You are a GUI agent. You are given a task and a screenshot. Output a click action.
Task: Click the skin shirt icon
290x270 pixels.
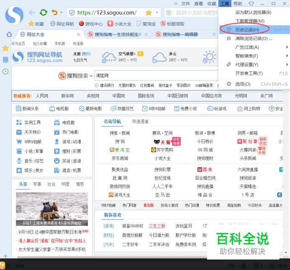pyautogui.click(x=251, y=3)
